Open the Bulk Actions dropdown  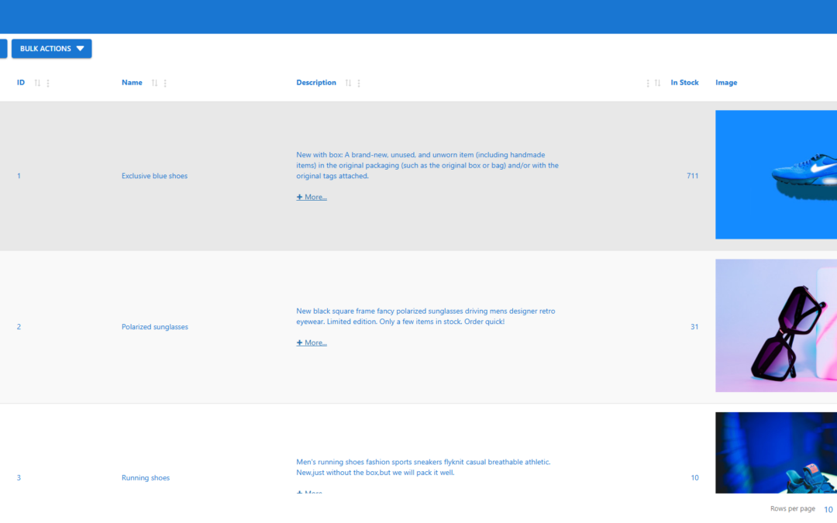click(x=52, y=49)
